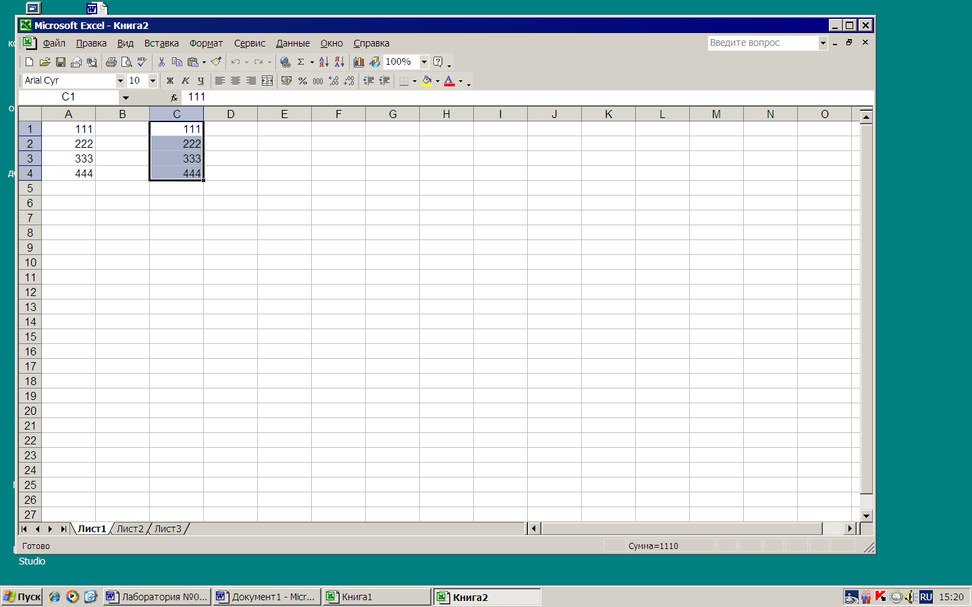The width and height of the screenshot is (972, 607).
Task: Cut selection with the scissors icon
Action: 162,62
